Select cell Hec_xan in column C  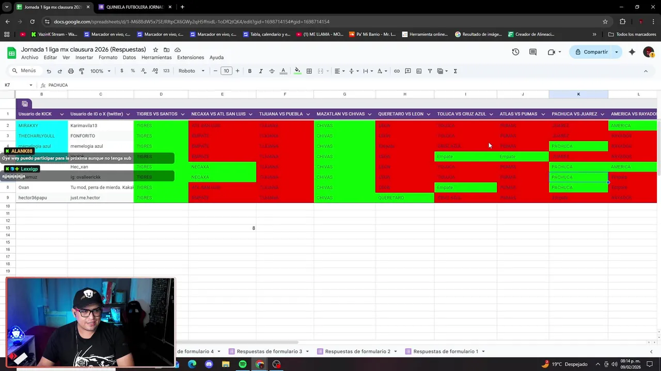(101, 167)
